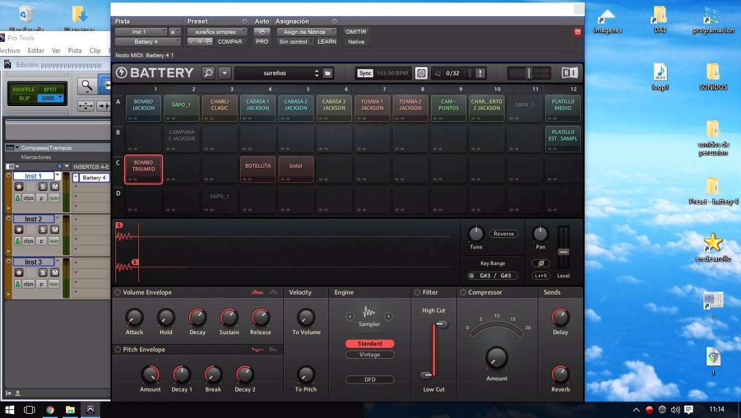Select GRID edit mode in Pro Tools

click(49, 98)
